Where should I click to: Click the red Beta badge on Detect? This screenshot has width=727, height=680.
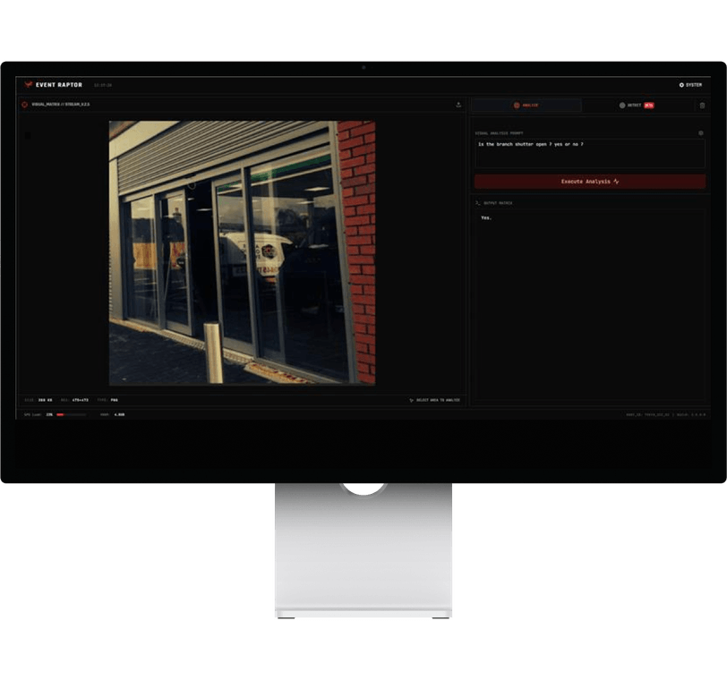[649, 106]
